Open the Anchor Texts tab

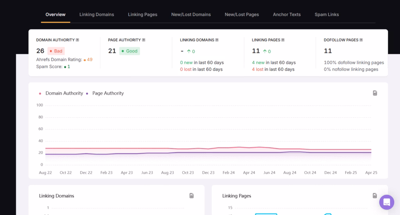click(x=287, y=14)
